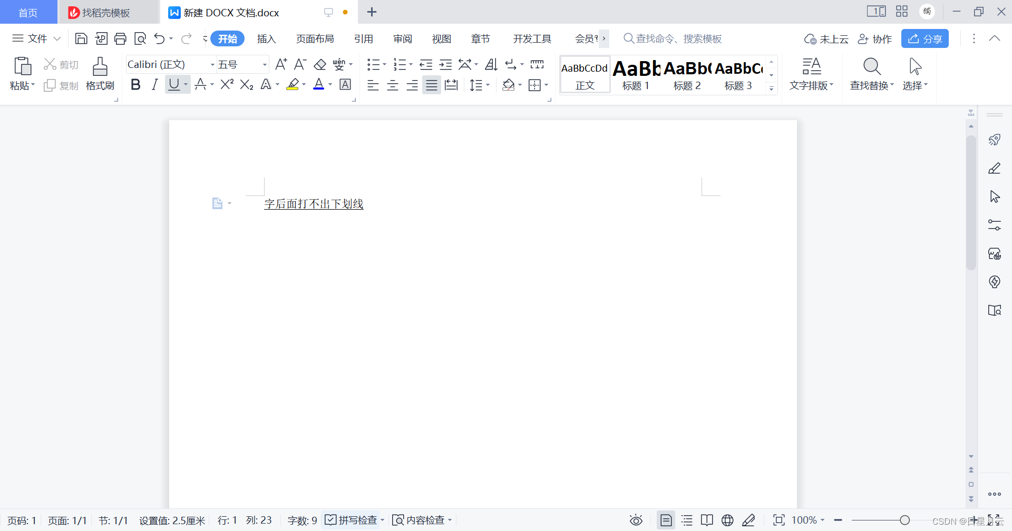The image size is (1012, 531).
Task: Switch to the 审阅 tab
Action: pos(403,39)
